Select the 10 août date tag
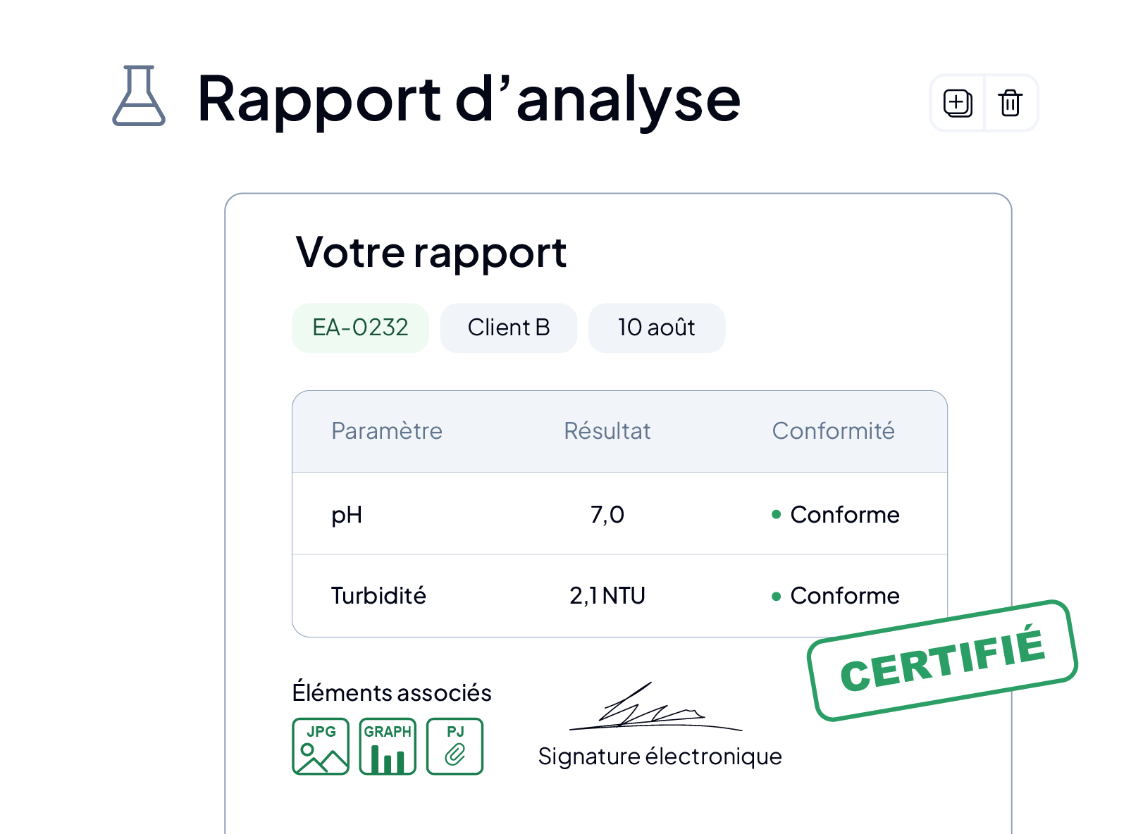The width and height of the screenshot is (1131, 834). coord(657,328)
